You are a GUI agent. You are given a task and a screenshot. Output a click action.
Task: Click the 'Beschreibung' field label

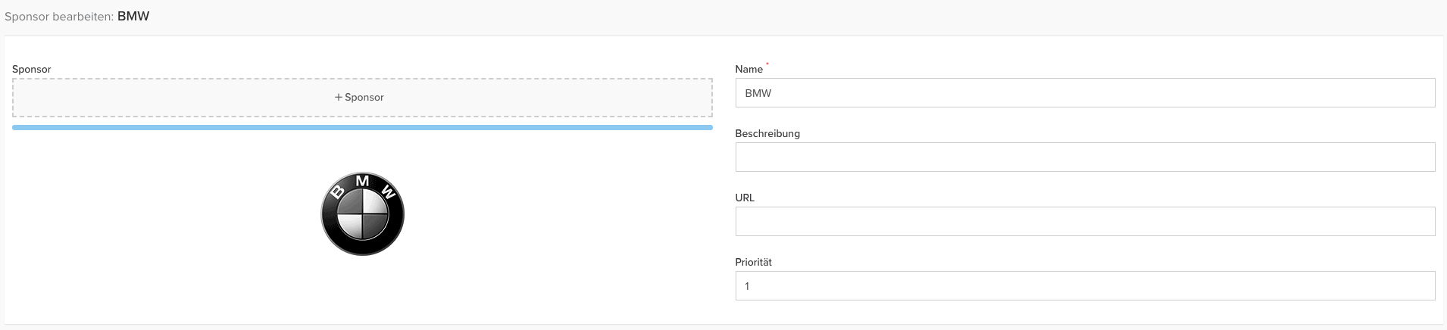(767, 134)
